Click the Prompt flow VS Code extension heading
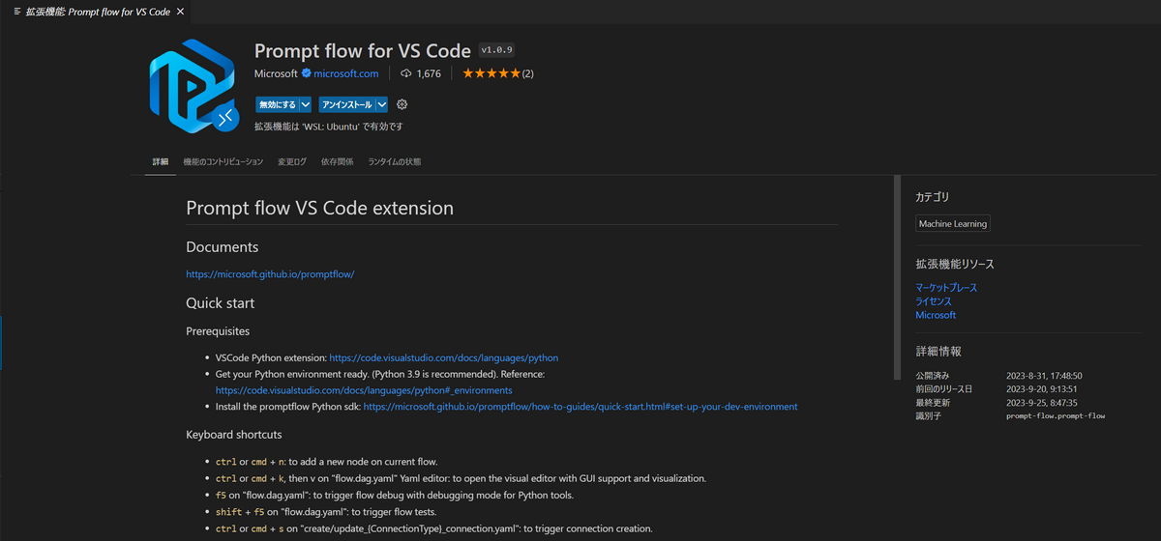The image size is (1161, 541). [319, 208]
